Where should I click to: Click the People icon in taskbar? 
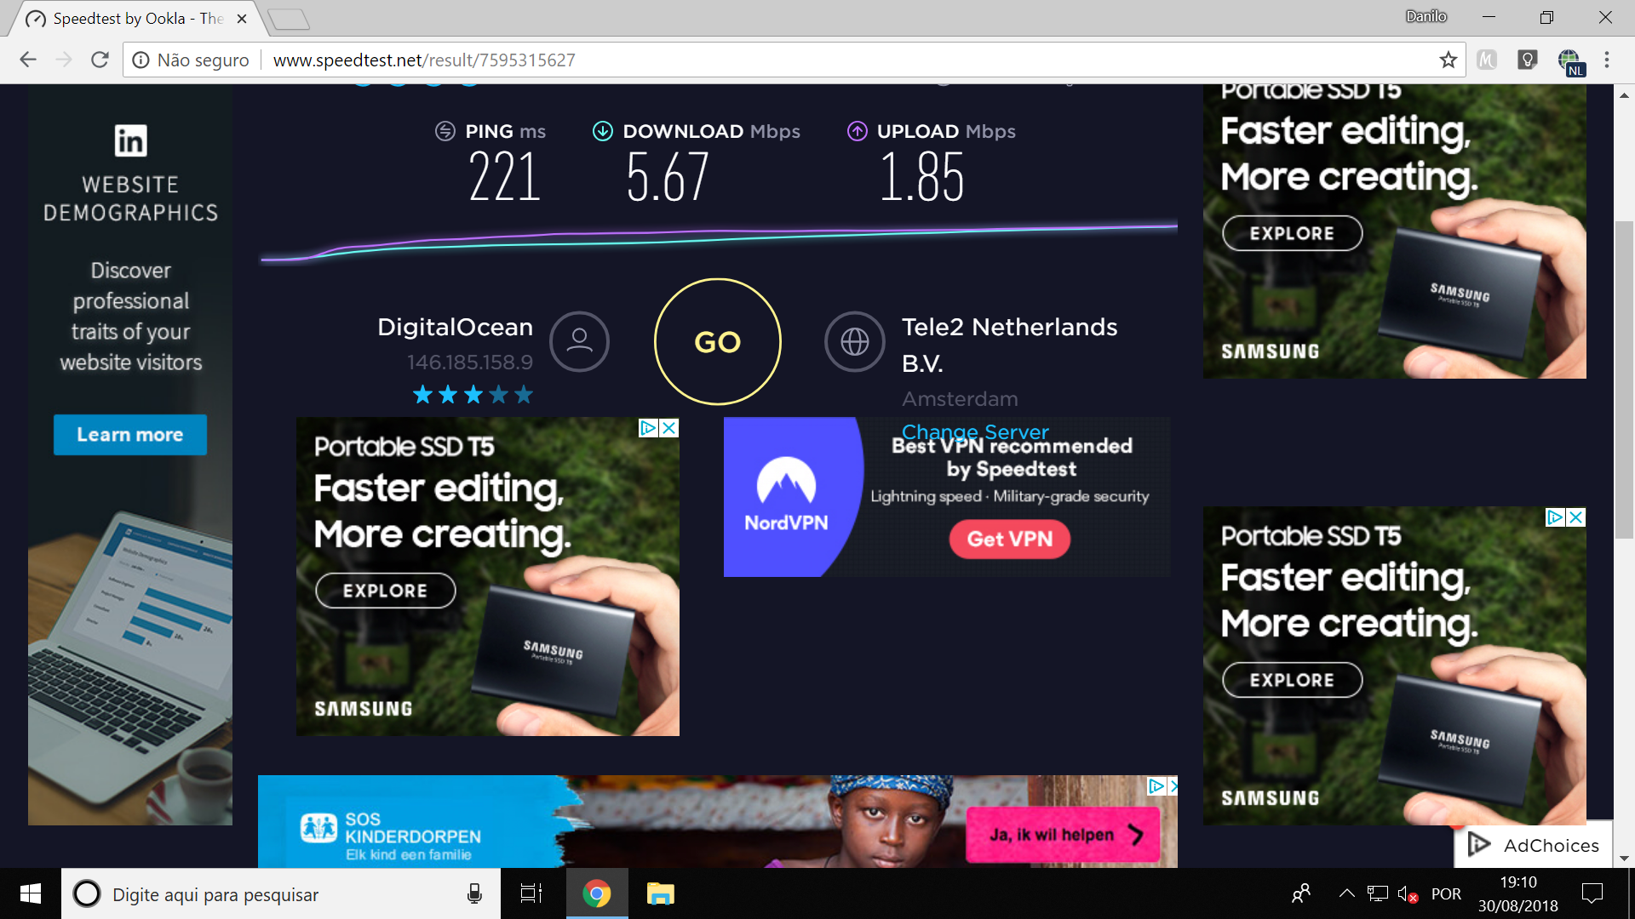[x=1301, y=893]
